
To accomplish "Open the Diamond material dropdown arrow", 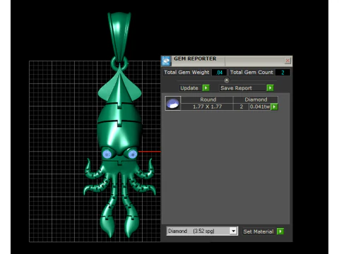I will 233,231.
